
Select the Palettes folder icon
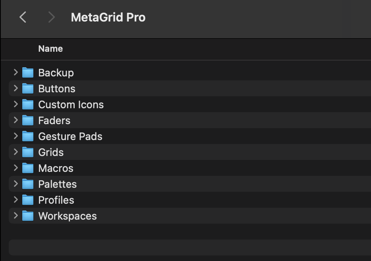28,184
